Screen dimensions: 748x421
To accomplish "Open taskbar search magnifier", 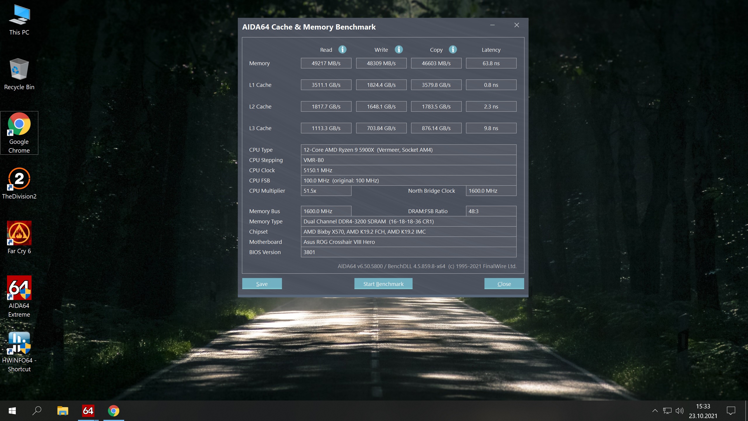I will [37, 411].
